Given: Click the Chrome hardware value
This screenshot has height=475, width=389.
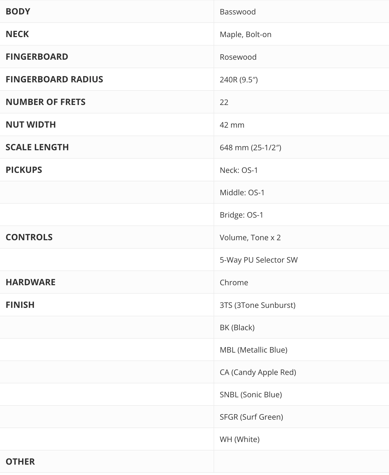Looking at the screenshot, I should [234, 282].
